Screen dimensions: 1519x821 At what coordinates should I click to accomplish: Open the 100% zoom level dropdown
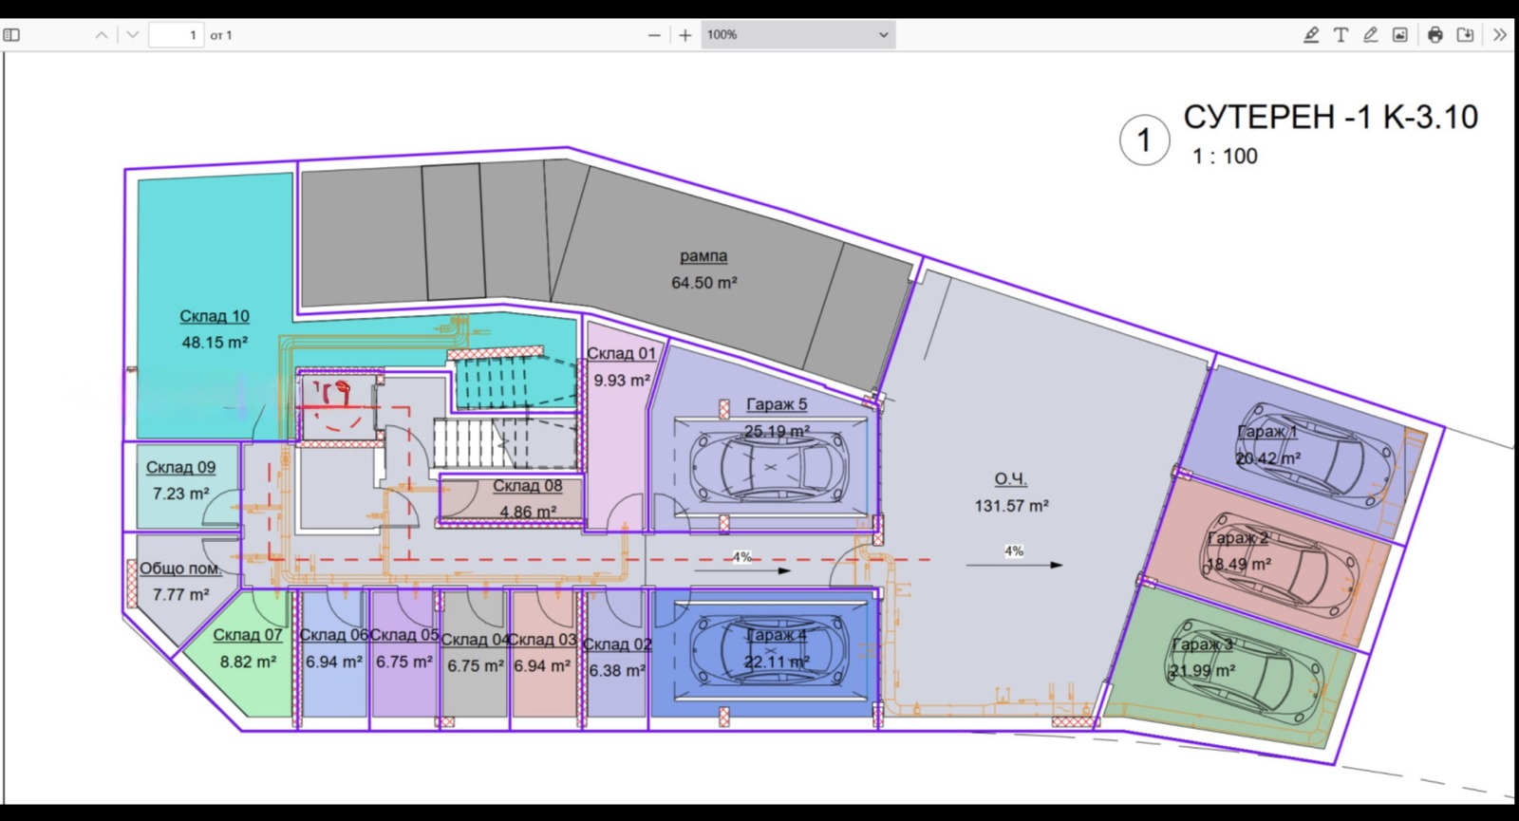[x=797, y=35]
